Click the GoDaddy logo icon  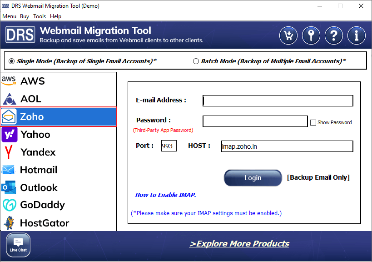click(10, 205)
